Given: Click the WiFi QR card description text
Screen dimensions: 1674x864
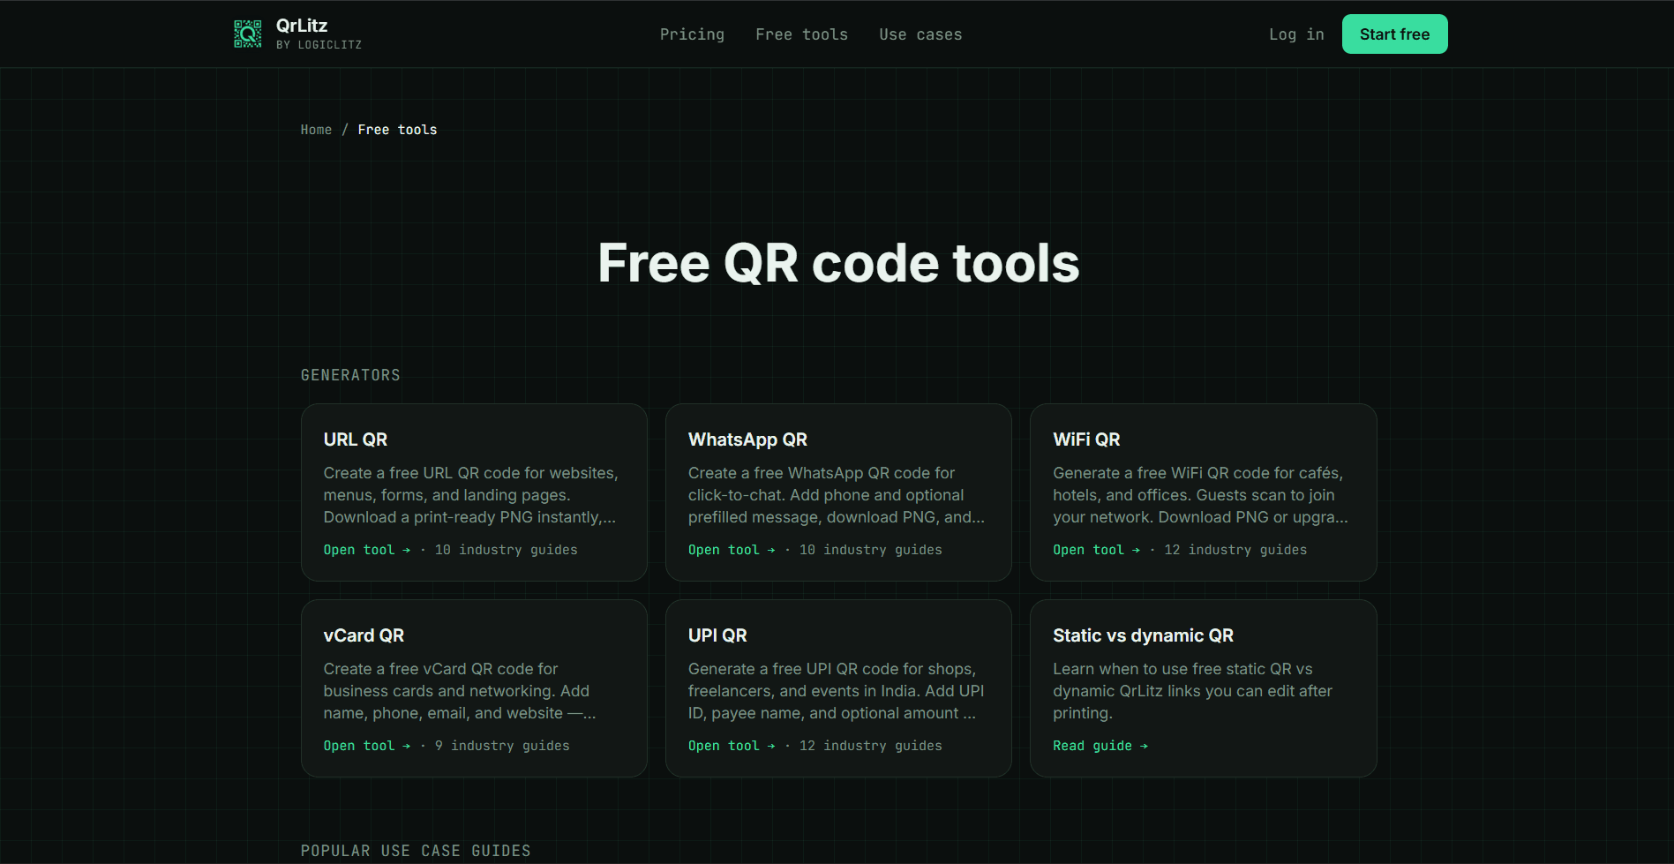Looking at the screenshot, I should 1200,495.
